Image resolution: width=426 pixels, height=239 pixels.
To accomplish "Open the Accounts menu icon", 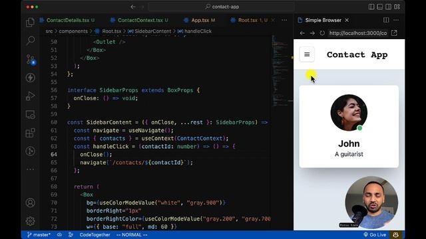I will coord(30,202).
